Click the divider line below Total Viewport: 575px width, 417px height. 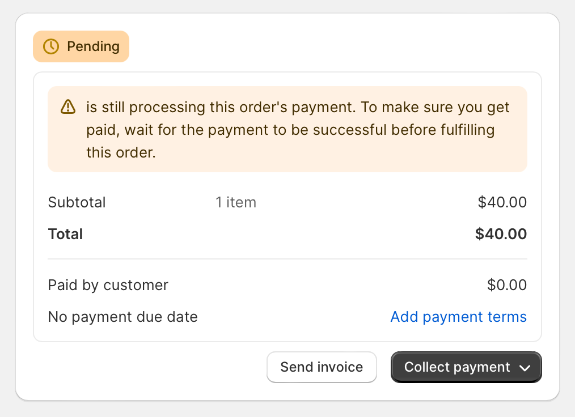287,259
